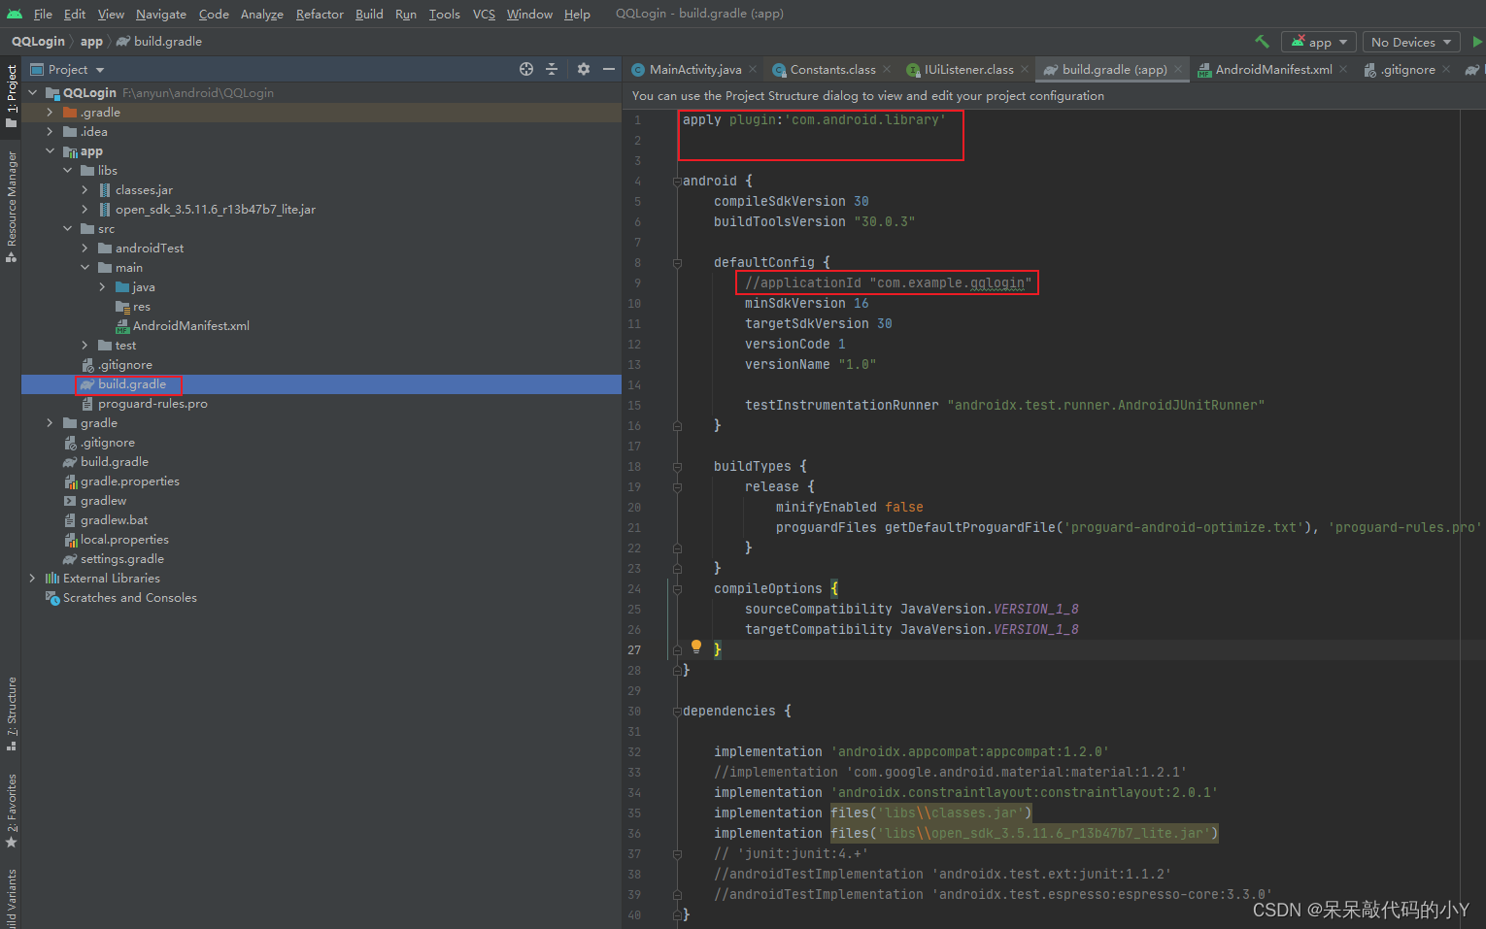Screen dimensions: 1486x929
Task: Click the commented applicationId code line
Action: (888, 283)
